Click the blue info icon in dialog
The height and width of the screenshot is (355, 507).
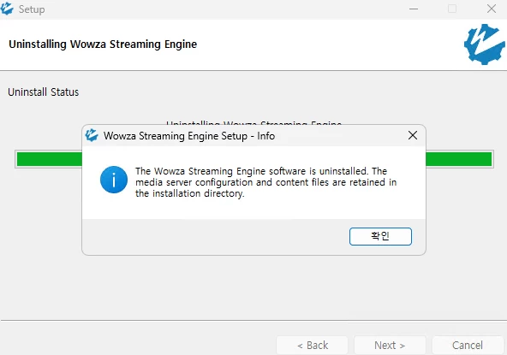point(114,180)
